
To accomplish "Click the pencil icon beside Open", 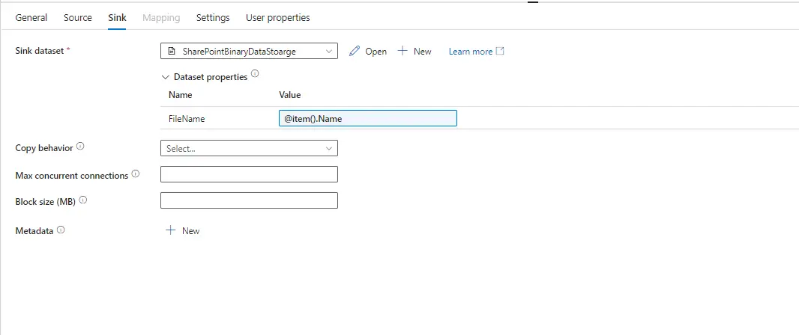I will coord(355,51).
